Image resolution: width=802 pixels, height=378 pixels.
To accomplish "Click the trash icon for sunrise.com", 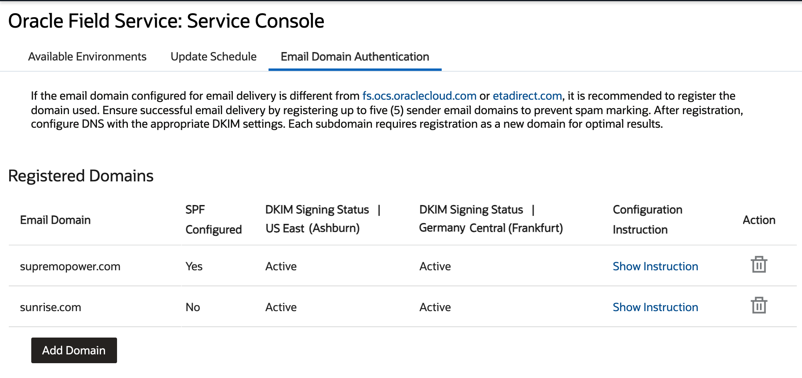I will point(759,306).
